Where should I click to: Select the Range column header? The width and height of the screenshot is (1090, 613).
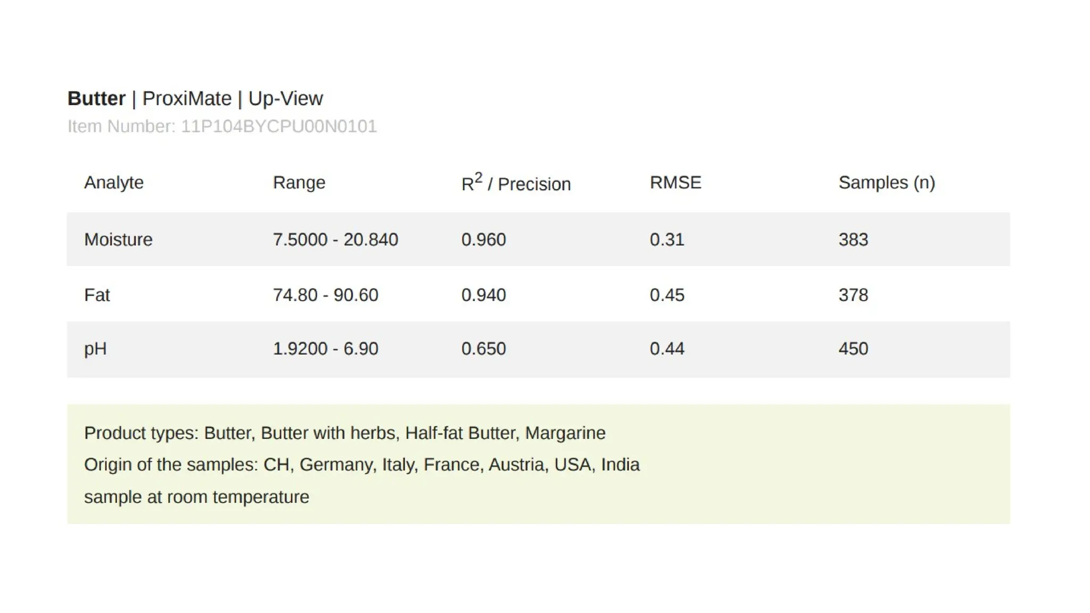coord(299,183)
